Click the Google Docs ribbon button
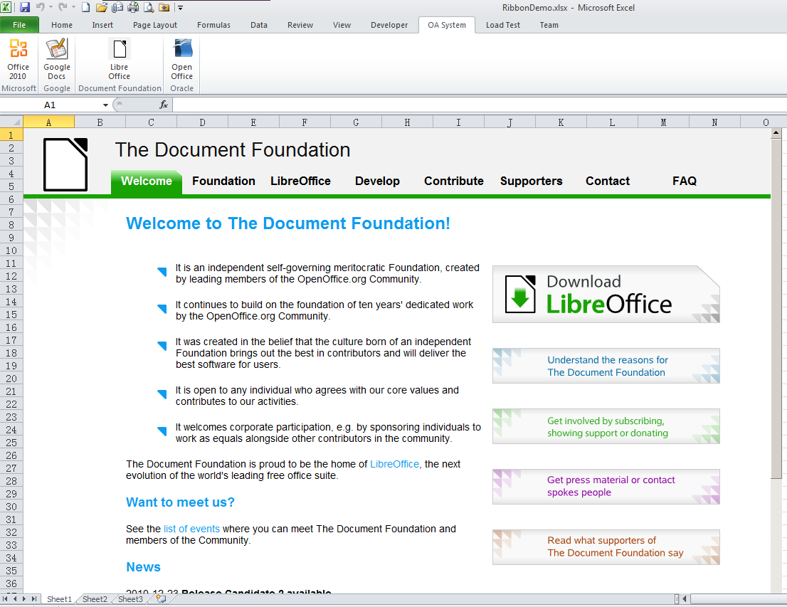The height and width of the screenshot is (607, 787). pos(57,59)
